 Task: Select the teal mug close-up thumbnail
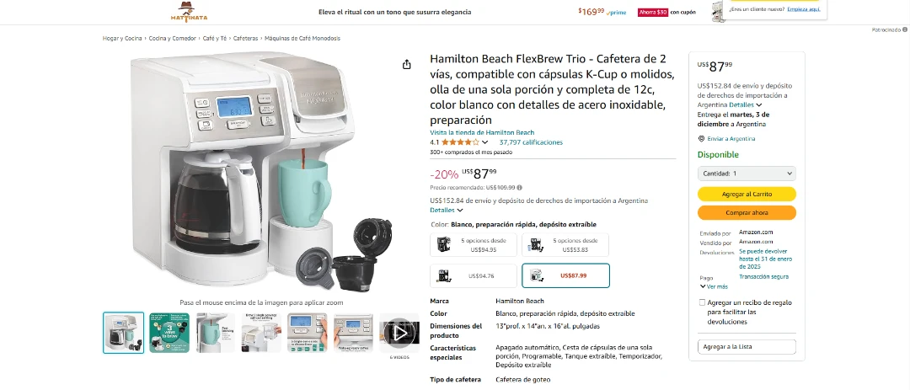tap(216, 333)
